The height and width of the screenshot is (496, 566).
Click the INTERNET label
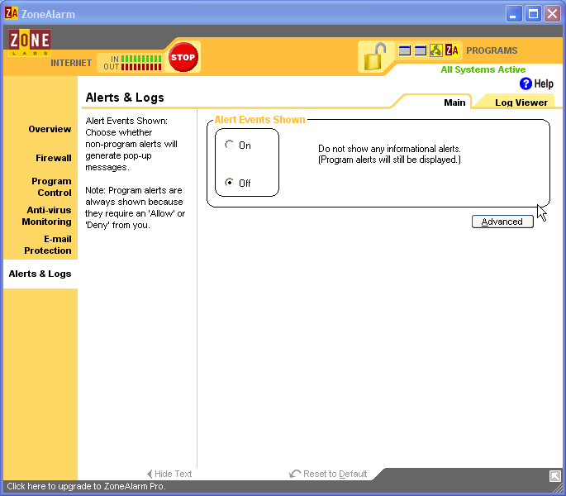71,63
